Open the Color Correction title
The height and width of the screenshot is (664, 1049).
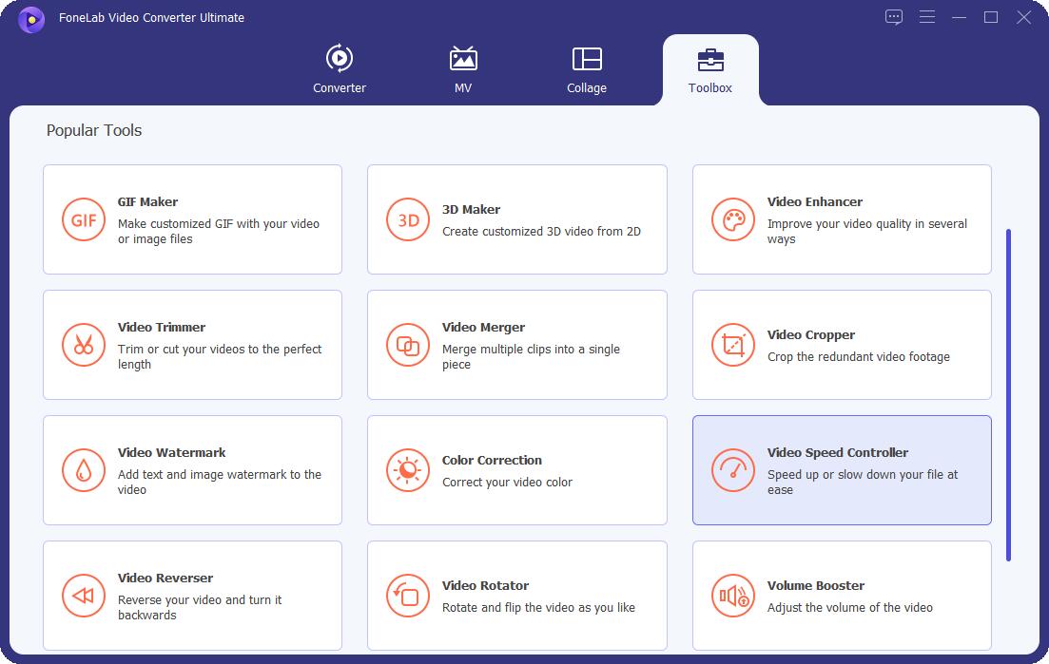tap(492, 461)
